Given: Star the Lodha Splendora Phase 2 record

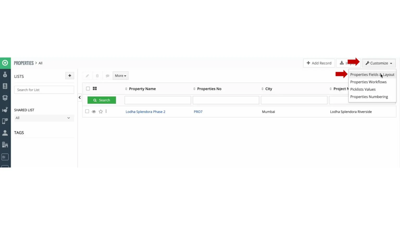Looking at the screenshot, I should (x=101, y=111).
